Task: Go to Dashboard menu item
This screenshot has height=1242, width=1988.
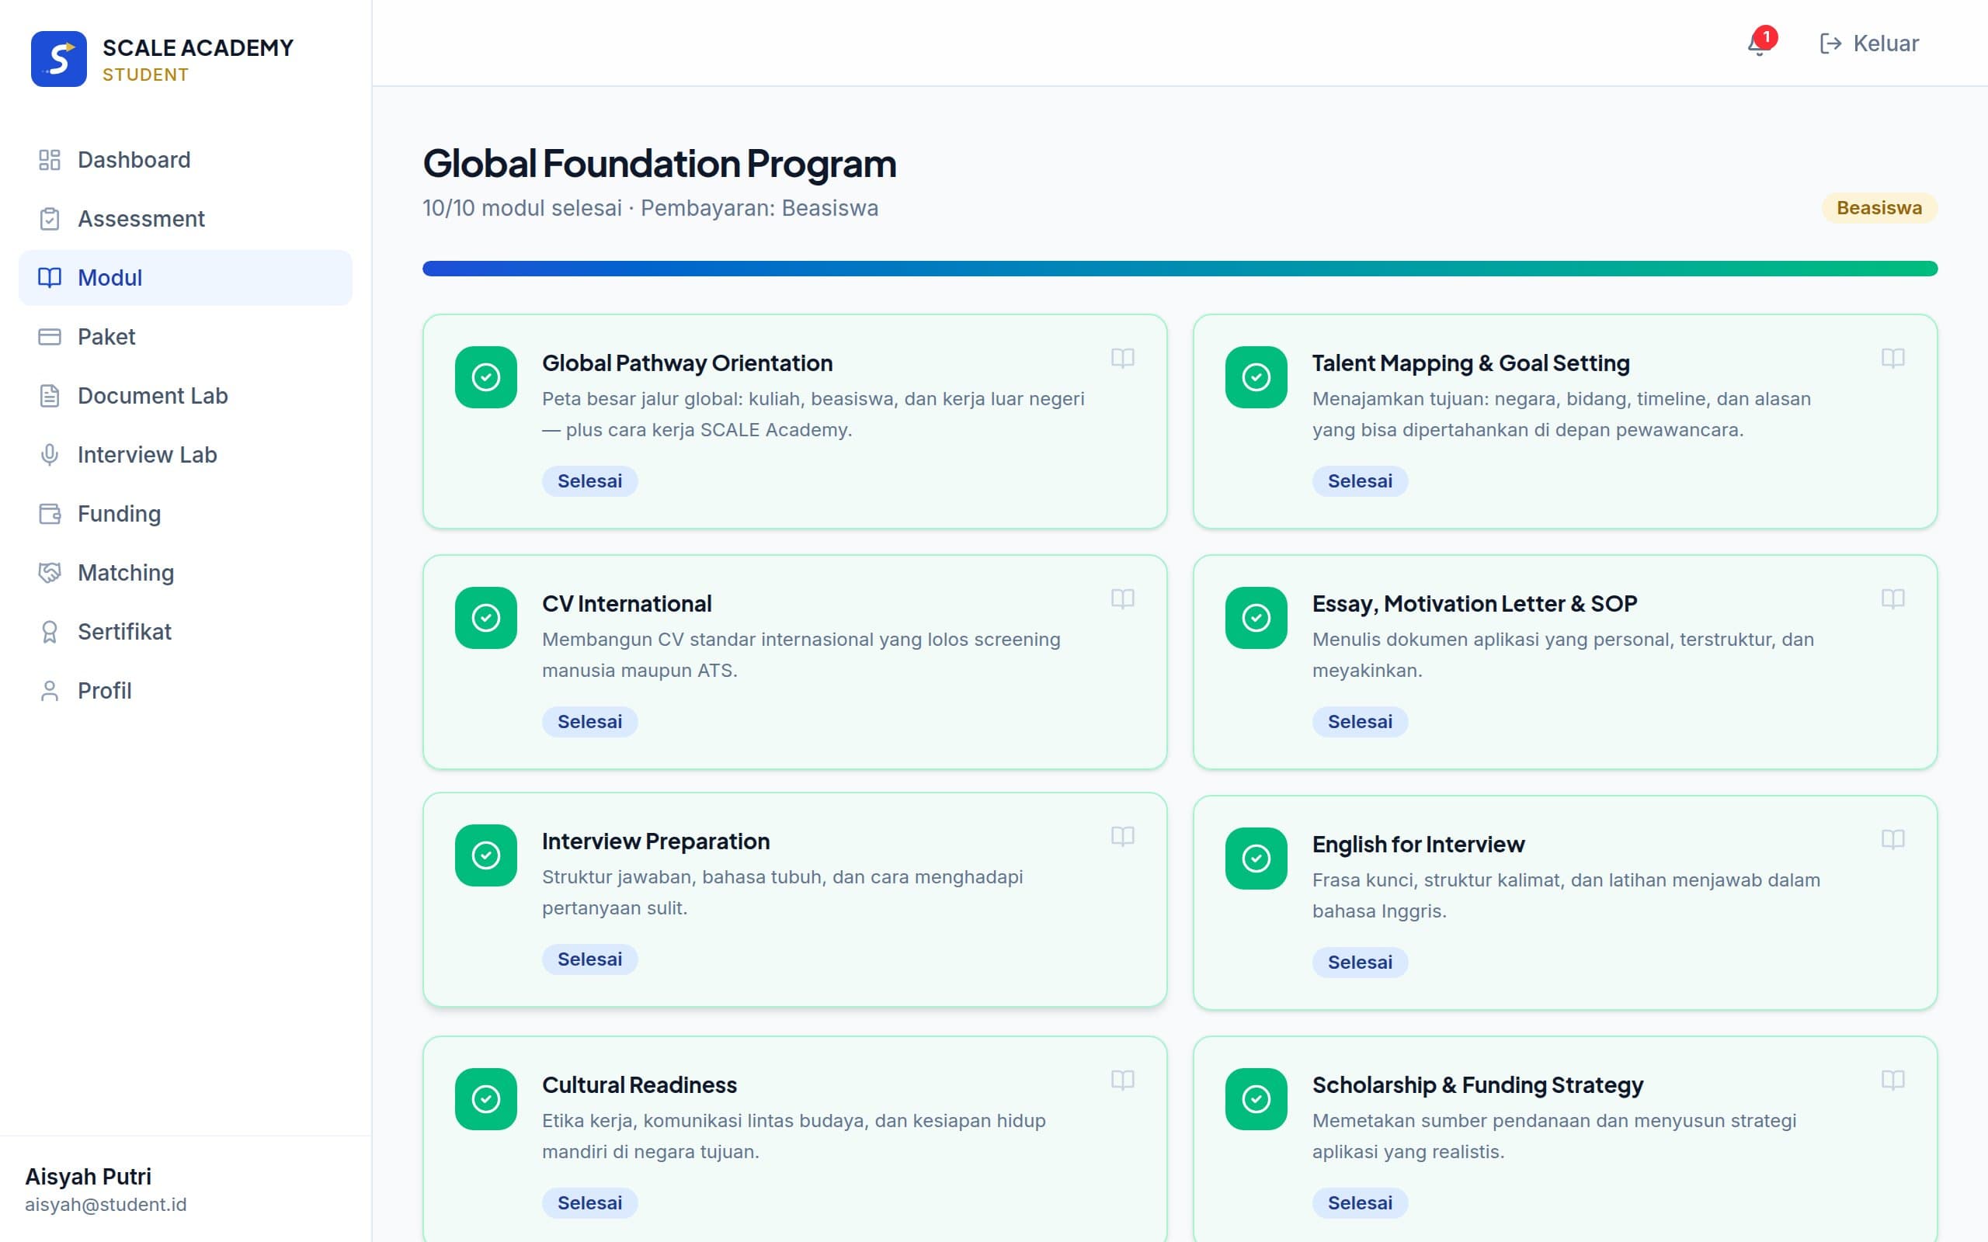Action: pos(186,160)
